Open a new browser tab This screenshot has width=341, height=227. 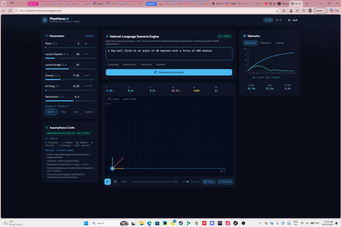tap(306, 3)
